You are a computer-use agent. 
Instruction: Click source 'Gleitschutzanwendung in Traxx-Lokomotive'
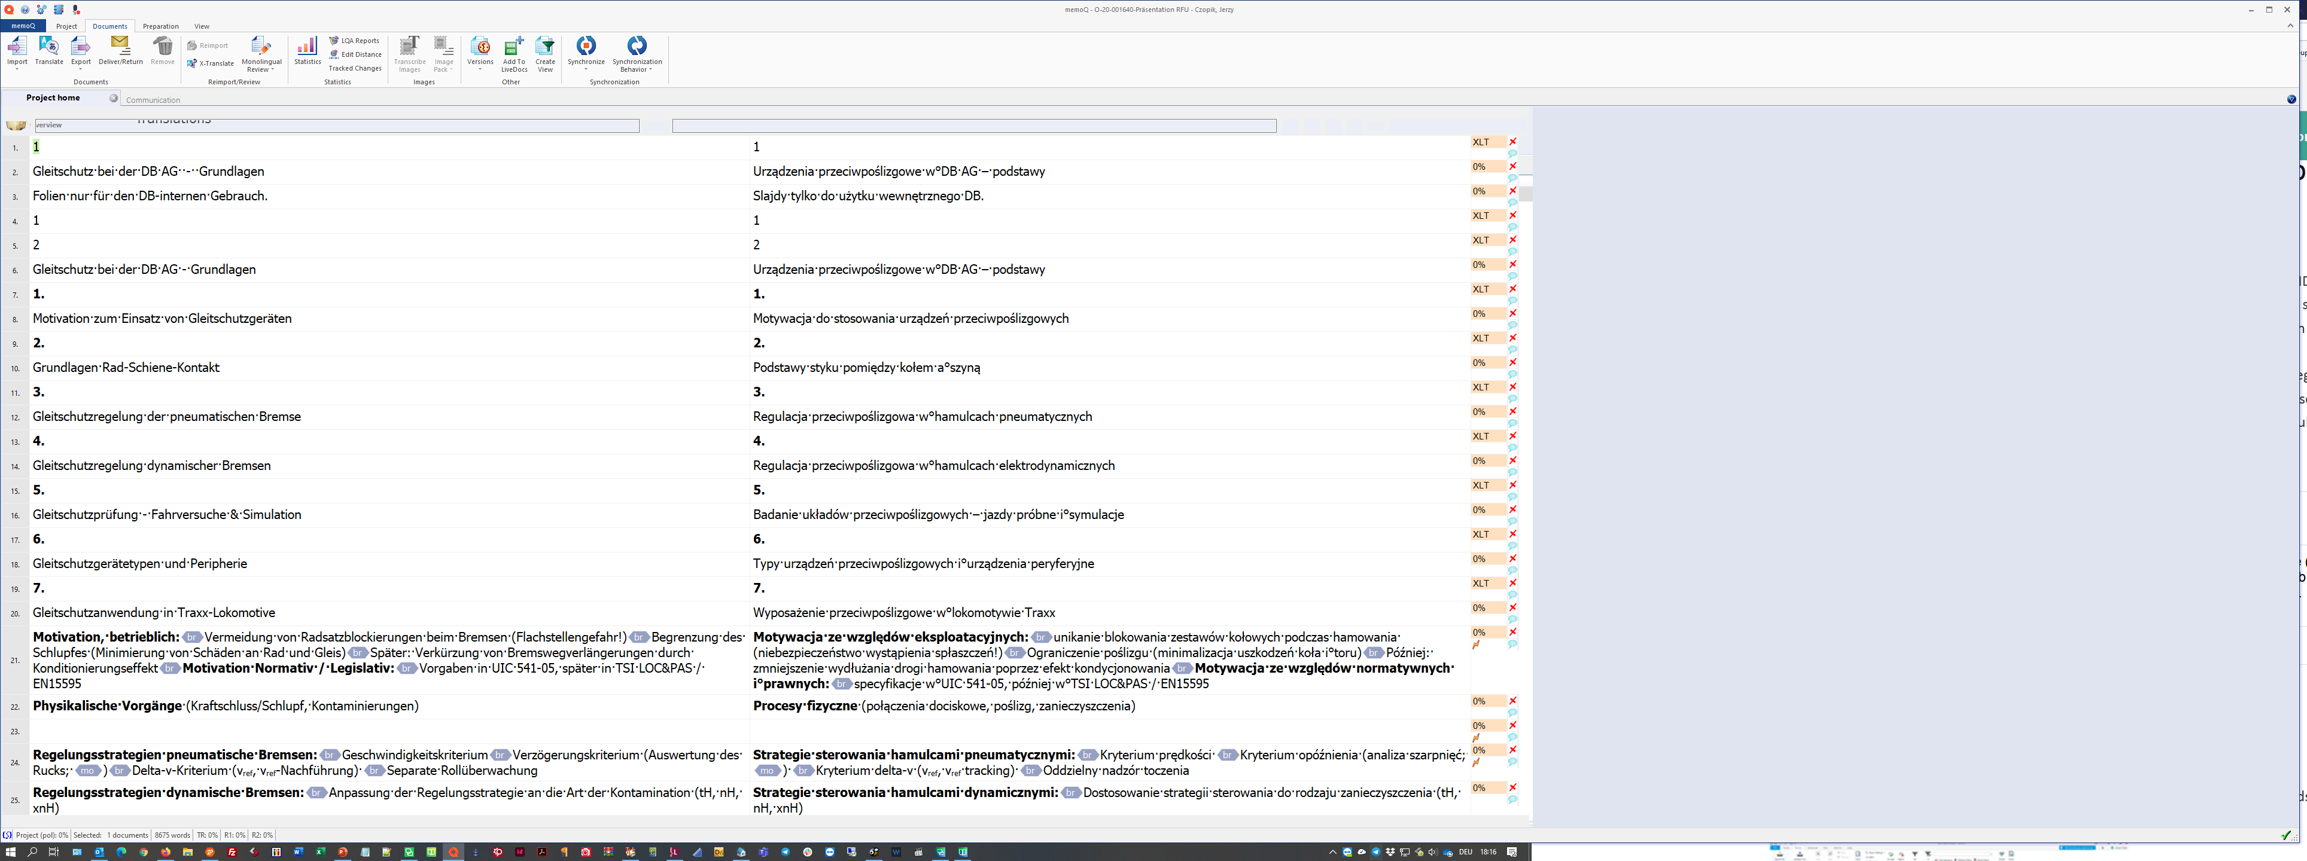(154, 613)
